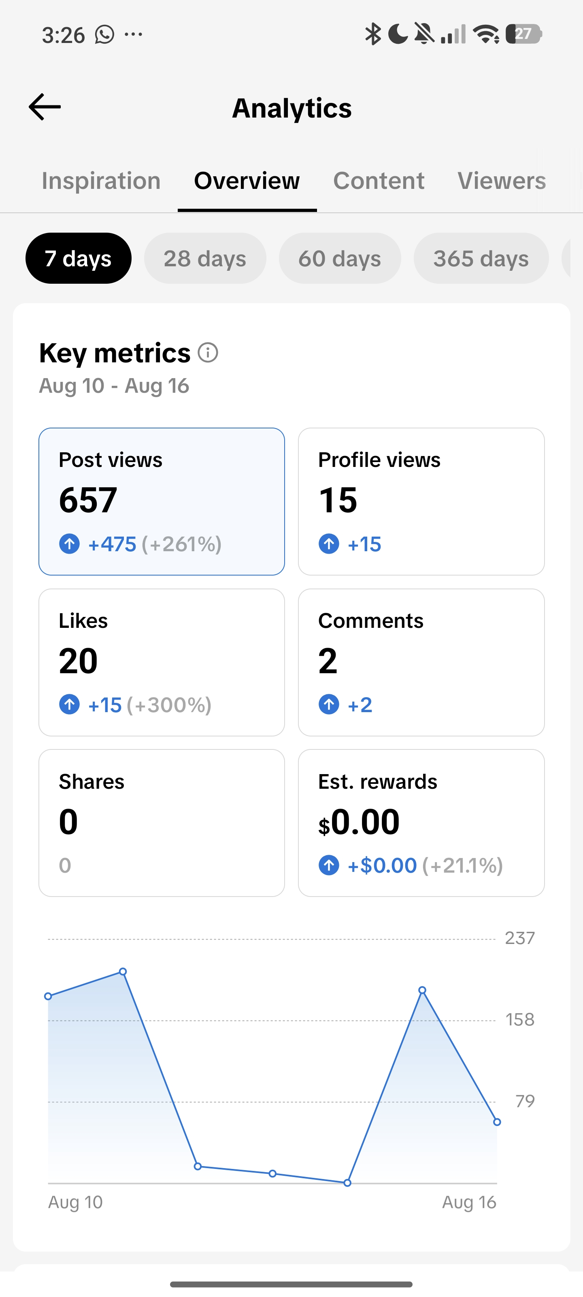The height and width of the screenshot is (1297, 583).
Task: Open the Viewers tab
Action: coord(502,181)
